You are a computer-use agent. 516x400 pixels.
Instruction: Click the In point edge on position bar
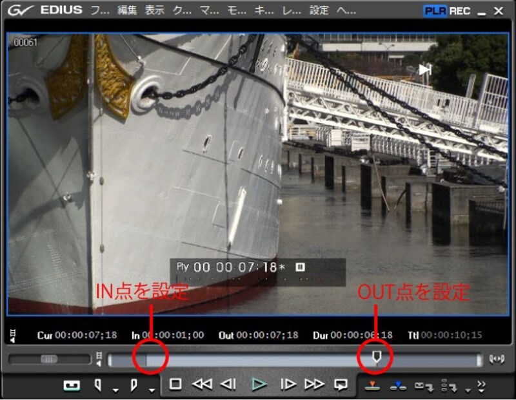[146, 360]
